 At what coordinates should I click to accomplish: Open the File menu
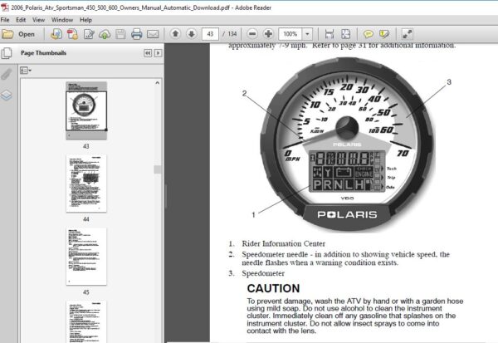point(5,20)
